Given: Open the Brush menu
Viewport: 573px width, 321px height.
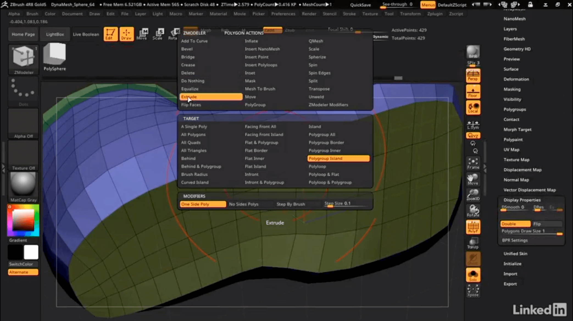Looking at the screenshot, I should pyautogui.click(x=32, y=13).
